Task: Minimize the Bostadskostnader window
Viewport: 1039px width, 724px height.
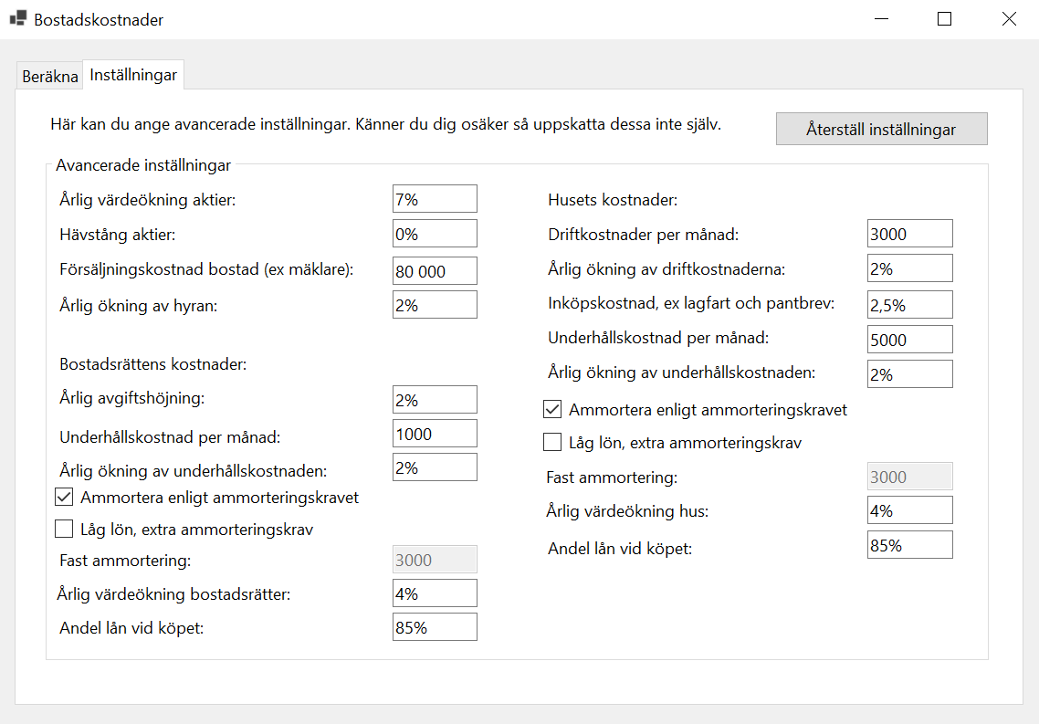Action: click(881, 19)
